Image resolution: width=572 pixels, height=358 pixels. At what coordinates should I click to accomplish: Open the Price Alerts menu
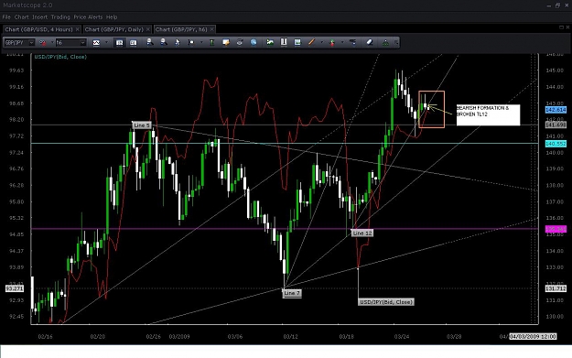pos(88,16)
